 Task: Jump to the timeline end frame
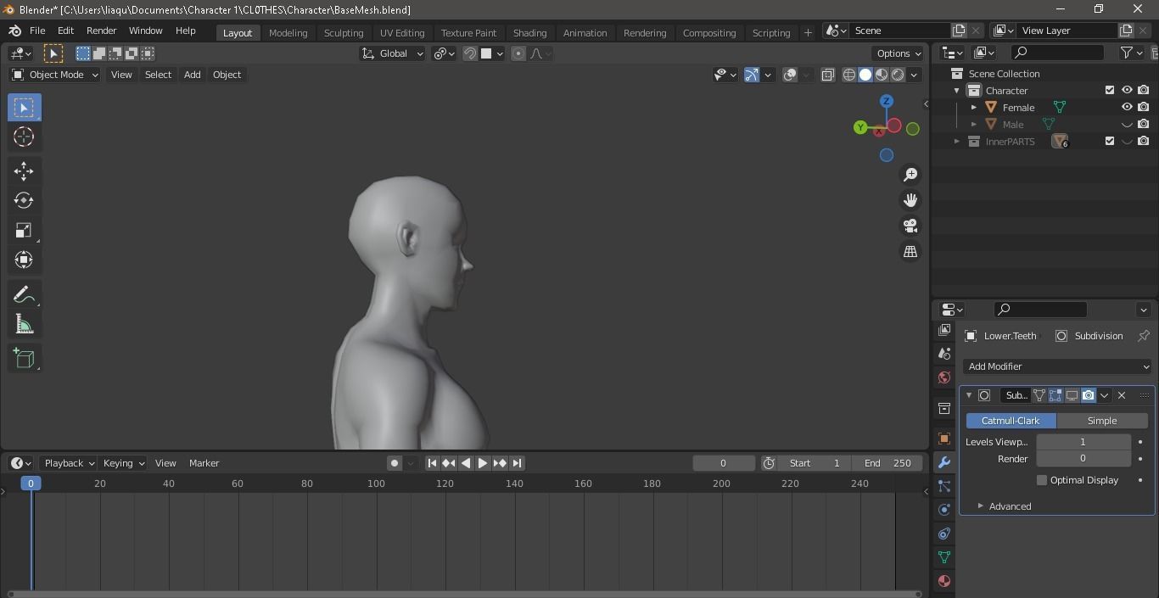(x=517, y=463)
